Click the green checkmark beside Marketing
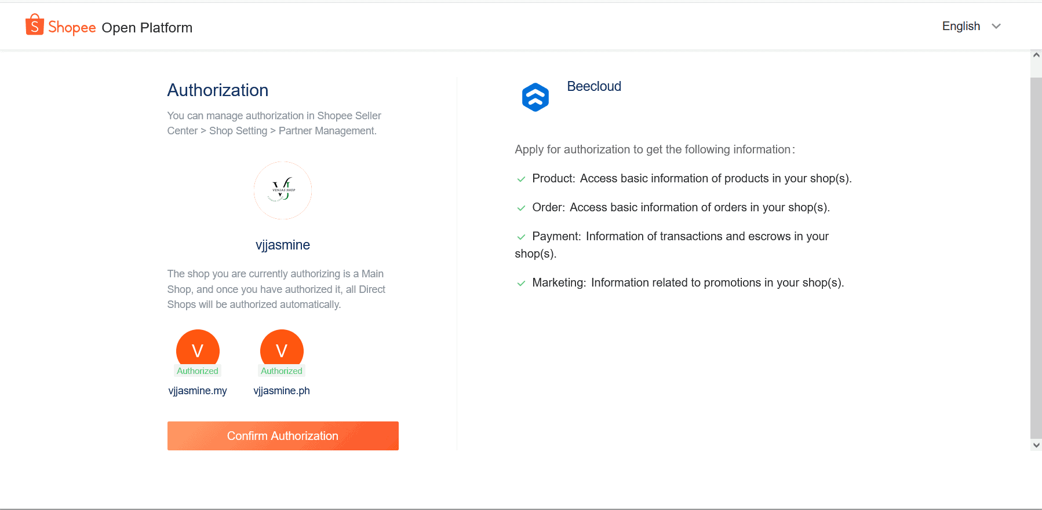 pyautogui.click(x=521, y=284)
